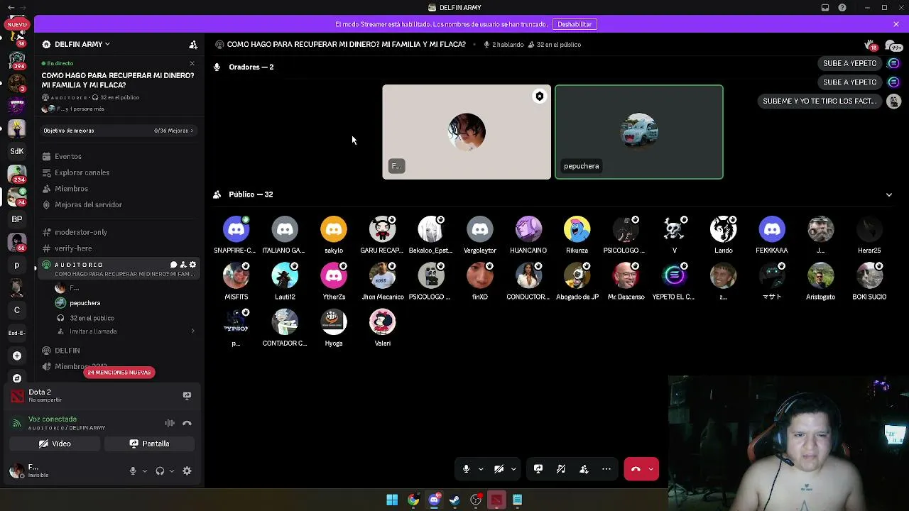The height and width of the screenshot is (511, 909).
Task: Open the NUEVO unread indicator at server list top
Action: (x=17, y=24)
